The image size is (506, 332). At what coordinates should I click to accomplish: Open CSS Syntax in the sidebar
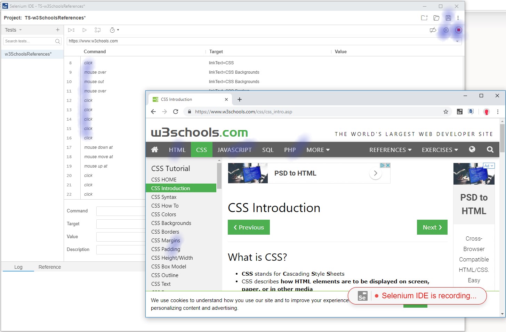coord(164,197)
